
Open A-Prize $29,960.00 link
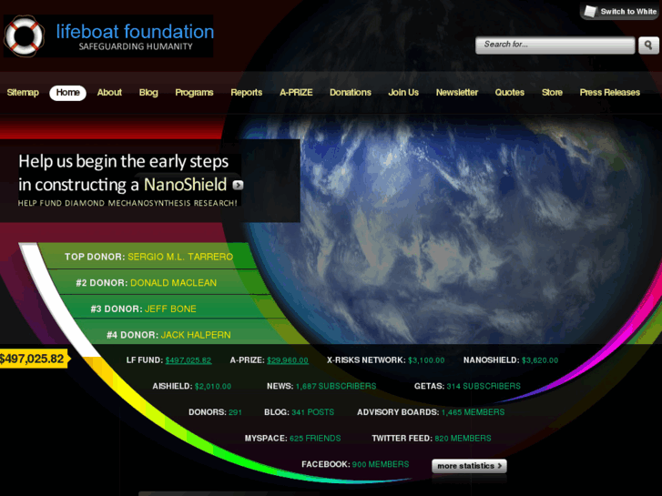tap(288, 360)
